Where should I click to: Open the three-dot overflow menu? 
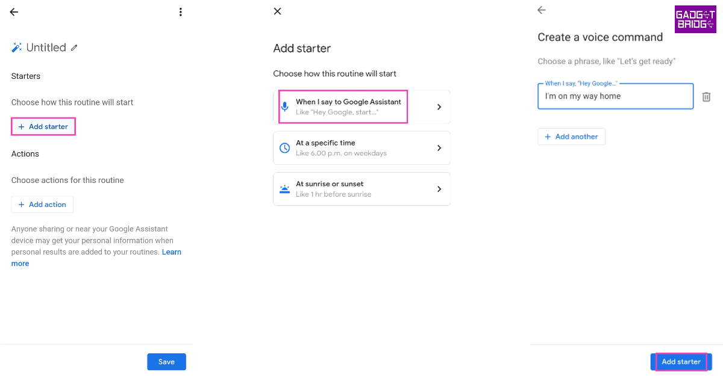pyautogui.click(x=180, y=12)
